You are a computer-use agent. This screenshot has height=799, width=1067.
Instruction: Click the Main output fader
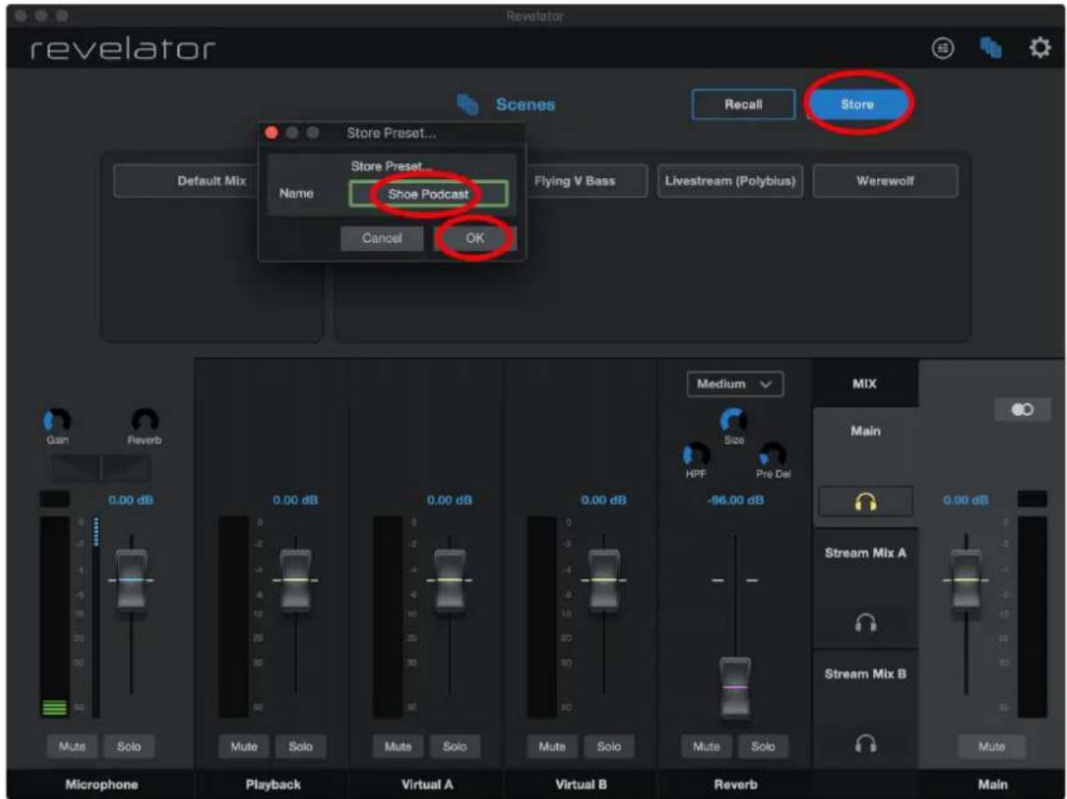966,580
